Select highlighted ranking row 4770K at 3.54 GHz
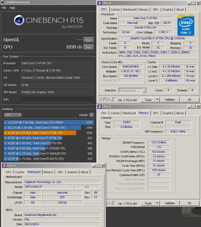This screenshot has width=201, height=227. (49, 133)
